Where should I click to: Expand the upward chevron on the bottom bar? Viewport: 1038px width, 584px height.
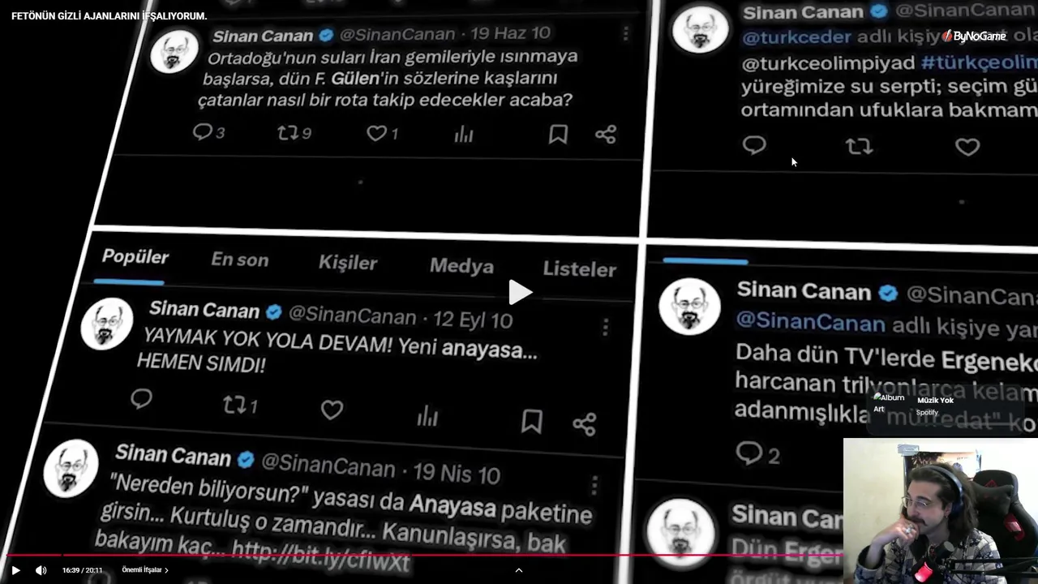click(x=519, y=570)
